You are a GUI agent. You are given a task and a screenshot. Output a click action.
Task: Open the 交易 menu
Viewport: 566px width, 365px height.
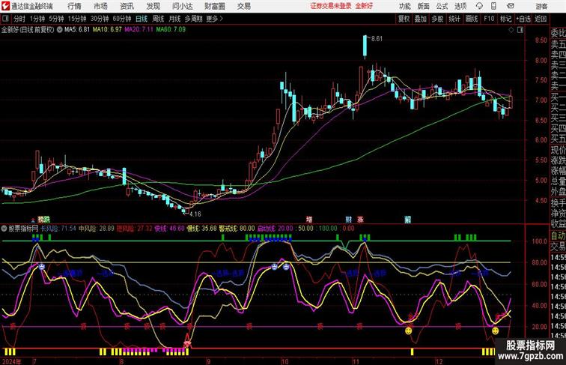pyautogui.click(x=244, y=6)
